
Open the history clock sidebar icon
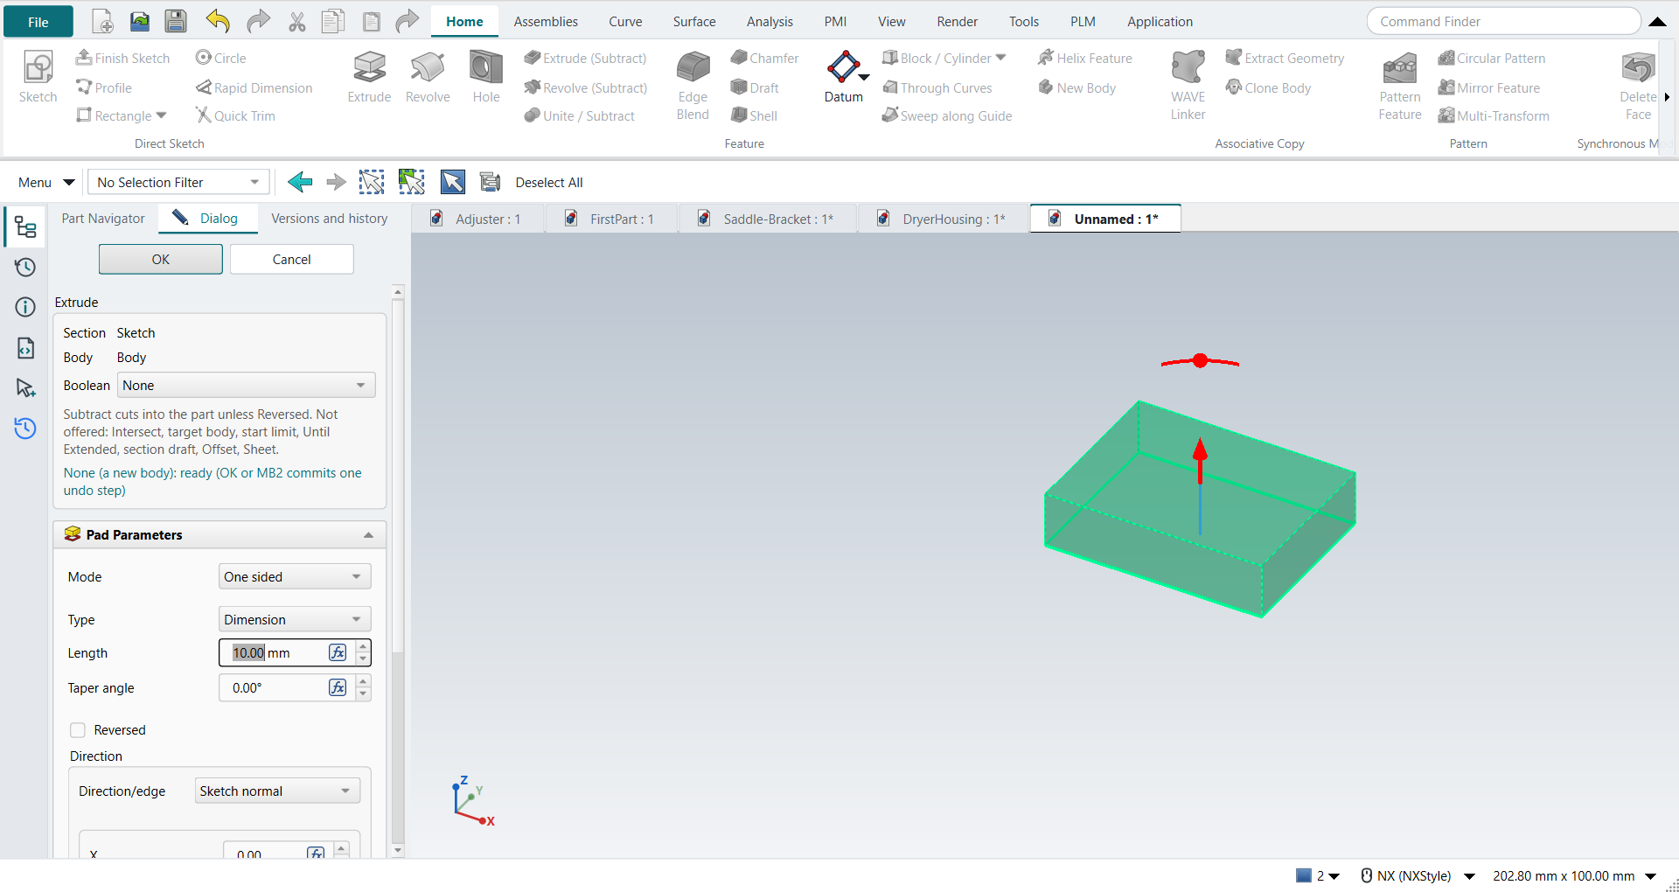[x=25, y=268]
